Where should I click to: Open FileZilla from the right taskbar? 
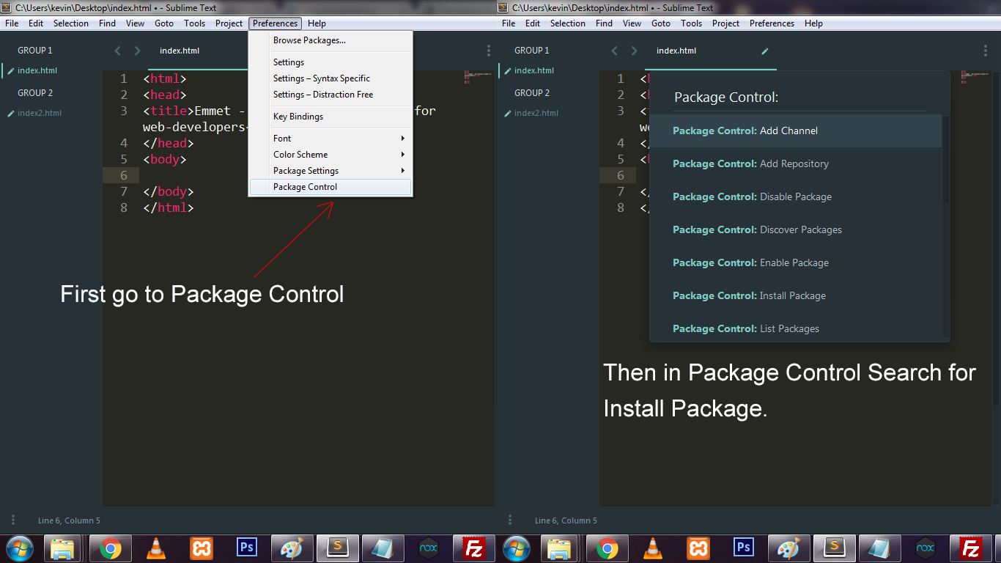click(x=971, y=548)
